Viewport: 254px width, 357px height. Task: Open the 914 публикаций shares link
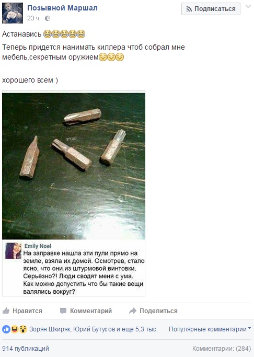[26, 348]
